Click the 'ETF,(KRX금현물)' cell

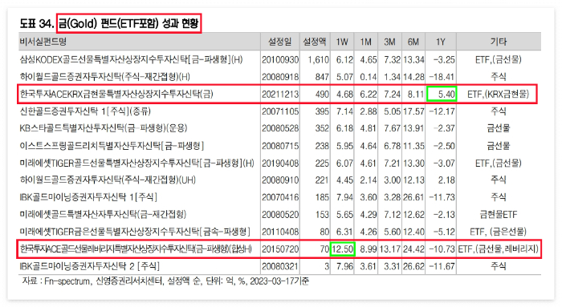click(499, 95)
